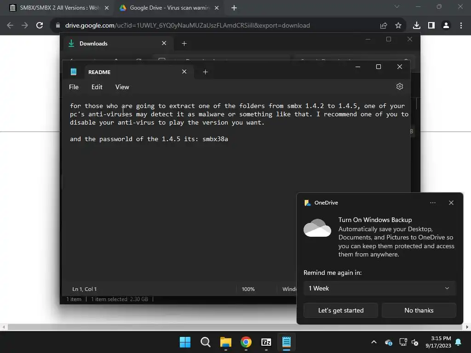The height and width of the screenshot is (353, 471).
Task: Open the notification bell in the tray
Action: coord(459,342)
